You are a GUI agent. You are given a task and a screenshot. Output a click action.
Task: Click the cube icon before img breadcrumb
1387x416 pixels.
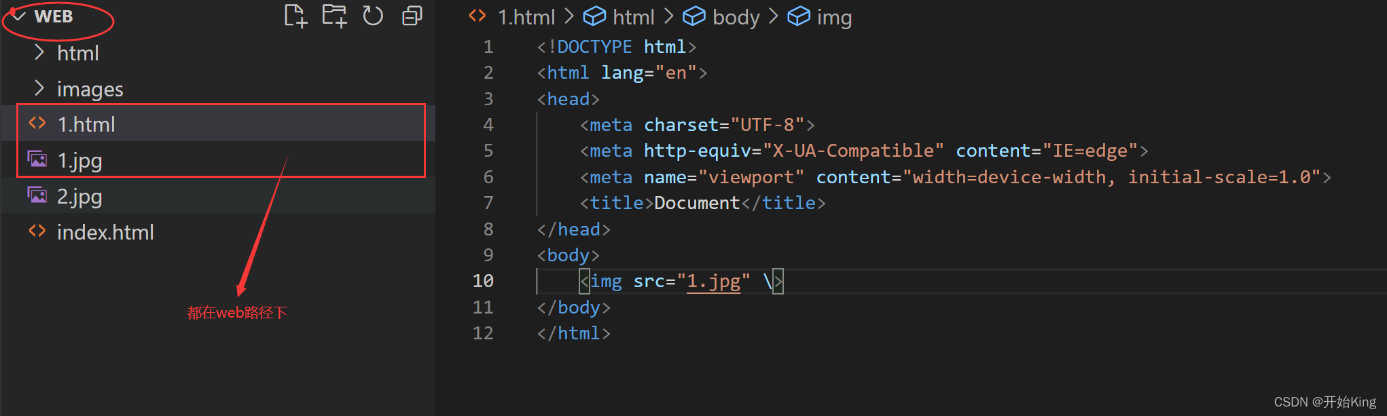[799, 16]
